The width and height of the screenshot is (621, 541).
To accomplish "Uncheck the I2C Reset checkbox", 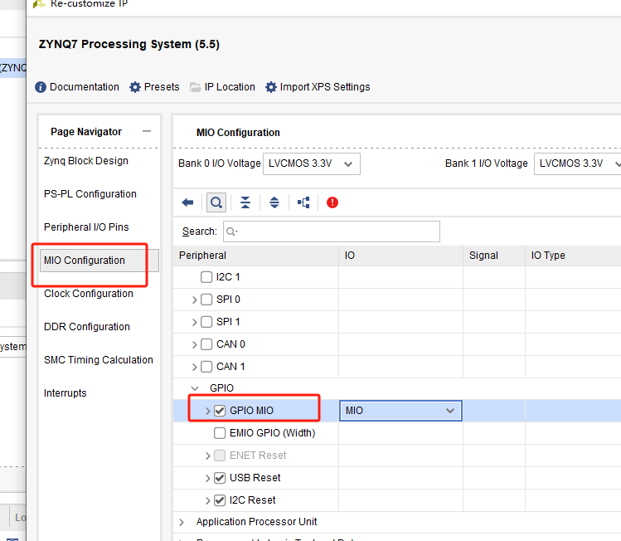I will coord(220,500).
